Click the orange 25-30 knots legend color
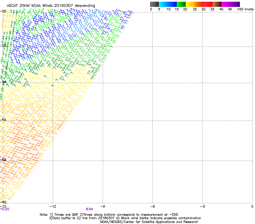 (x=199, y=4)
